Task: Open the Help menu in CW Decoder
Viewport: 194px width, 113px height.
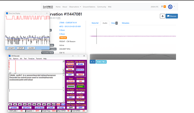Action: (45, 59)
